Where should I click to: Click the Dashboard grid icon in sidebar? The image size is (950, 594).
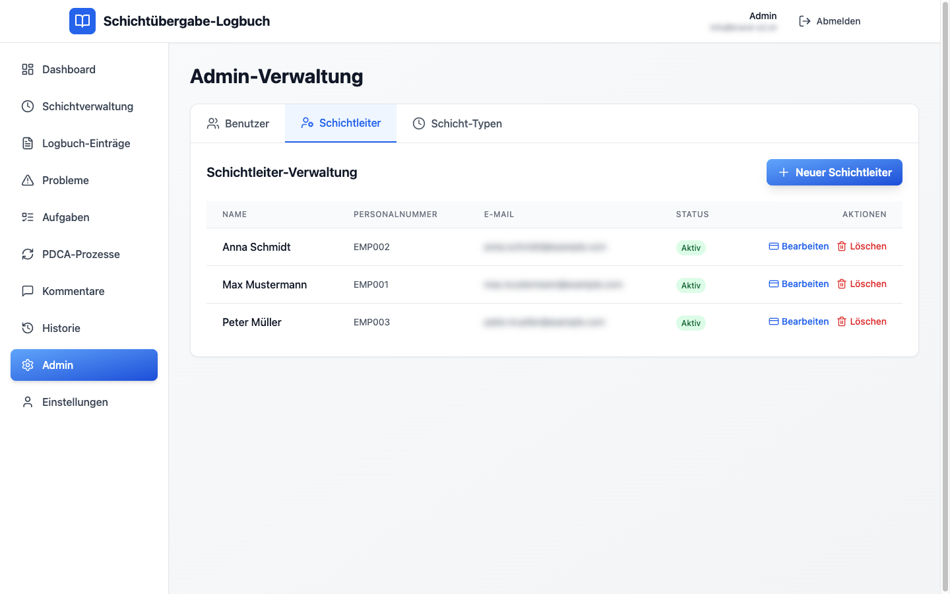tap(28, 69)
